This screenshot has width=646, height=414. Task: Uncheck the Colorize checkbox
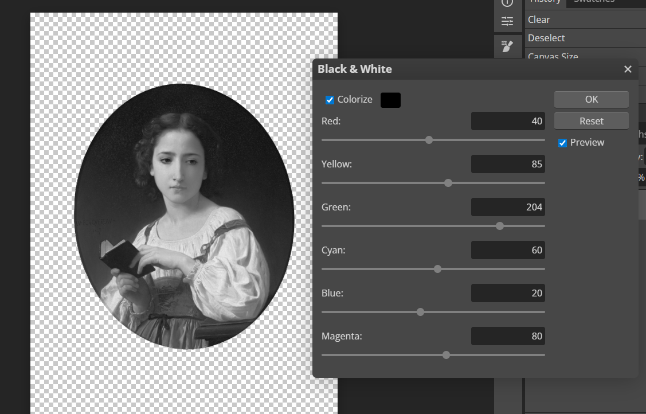pyautogui.click(x=330, y=100)
